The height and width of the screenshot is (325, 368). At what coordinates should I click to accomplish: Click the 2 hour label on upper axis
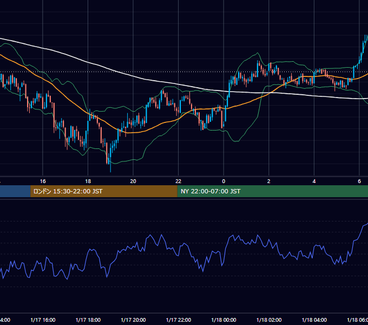pyautogui.click(x=269, y=181)
